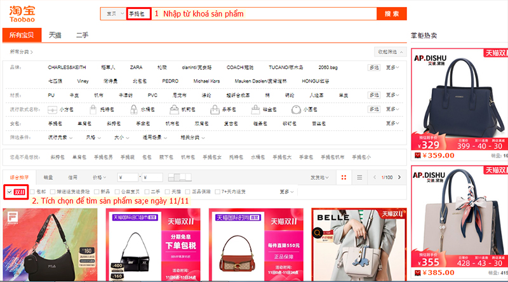Filter by CHARLES&KEITH brand
Screen dimensions: 508x282
coord(67,67)
